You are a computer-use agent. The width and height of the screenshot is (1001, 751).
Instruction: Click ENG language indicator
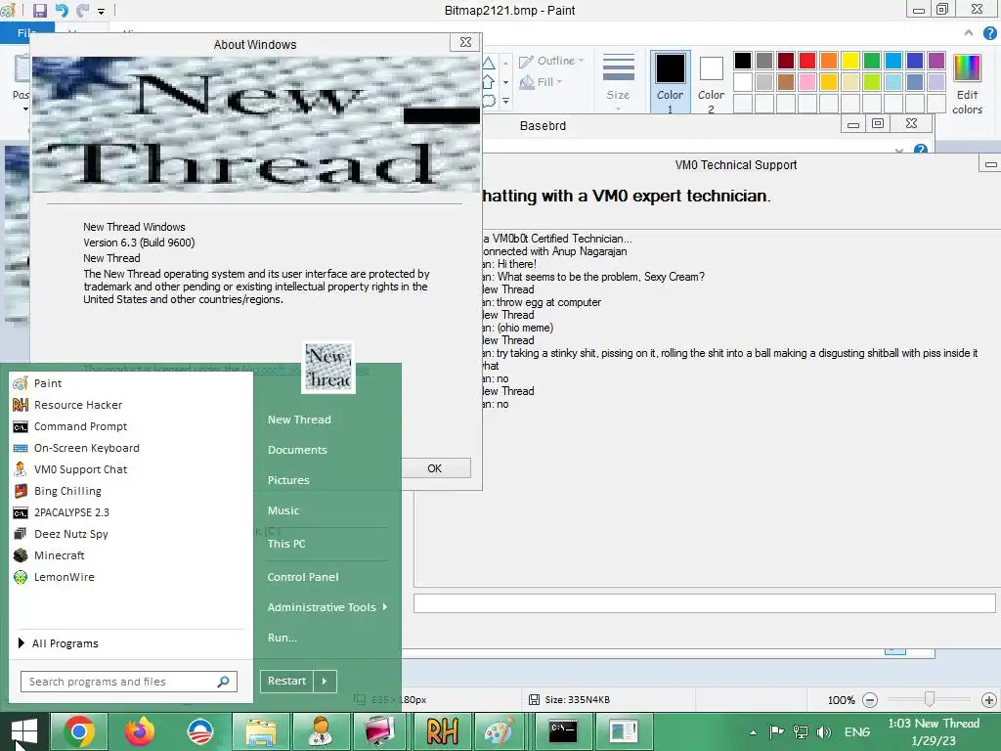[856, 731]
